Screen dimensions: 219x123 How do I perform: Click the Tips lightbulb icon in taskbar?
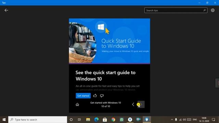tap(147, 120)
